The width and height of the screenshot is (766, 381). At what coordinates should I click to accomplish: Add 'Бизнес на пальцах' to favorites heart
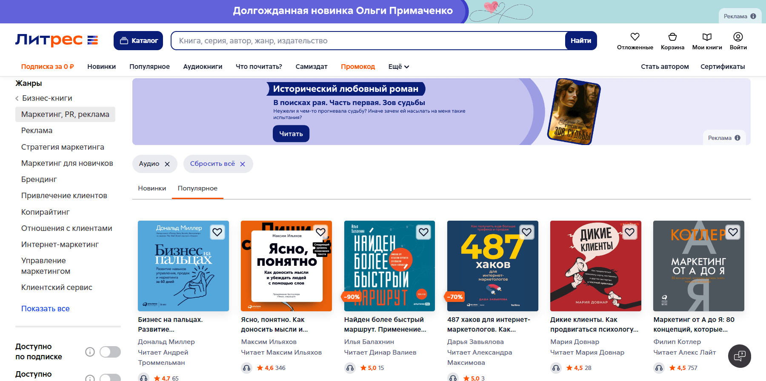click(x=217, y=232)
